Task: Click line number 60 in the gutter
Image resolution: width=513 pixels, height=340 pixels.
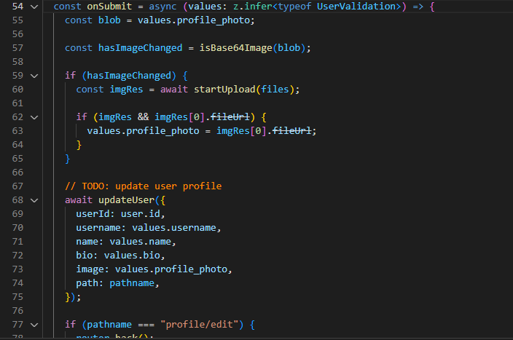Action: point(17,90)
